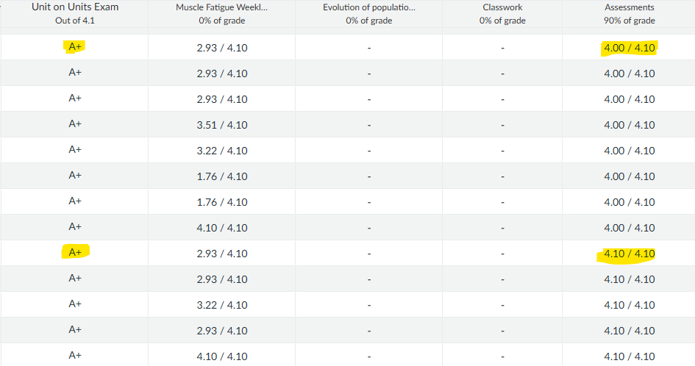
Task: Click Assessments score in the 3.51 row
Action: coord(629,125)
